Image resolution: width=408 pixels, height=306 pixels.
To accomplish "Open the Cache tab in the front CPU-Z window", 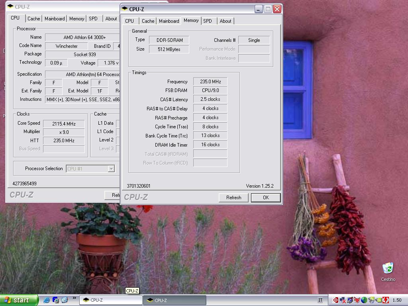I will point(148,21).
